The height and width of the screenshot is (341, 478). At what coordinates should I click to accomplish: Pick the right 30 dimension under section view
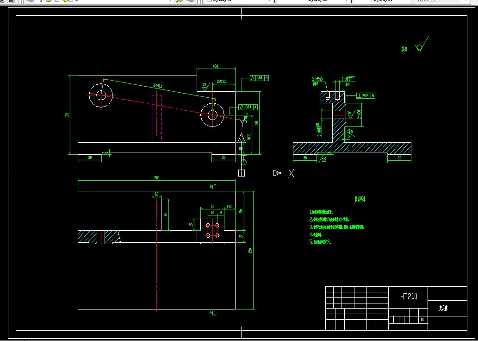399,158
